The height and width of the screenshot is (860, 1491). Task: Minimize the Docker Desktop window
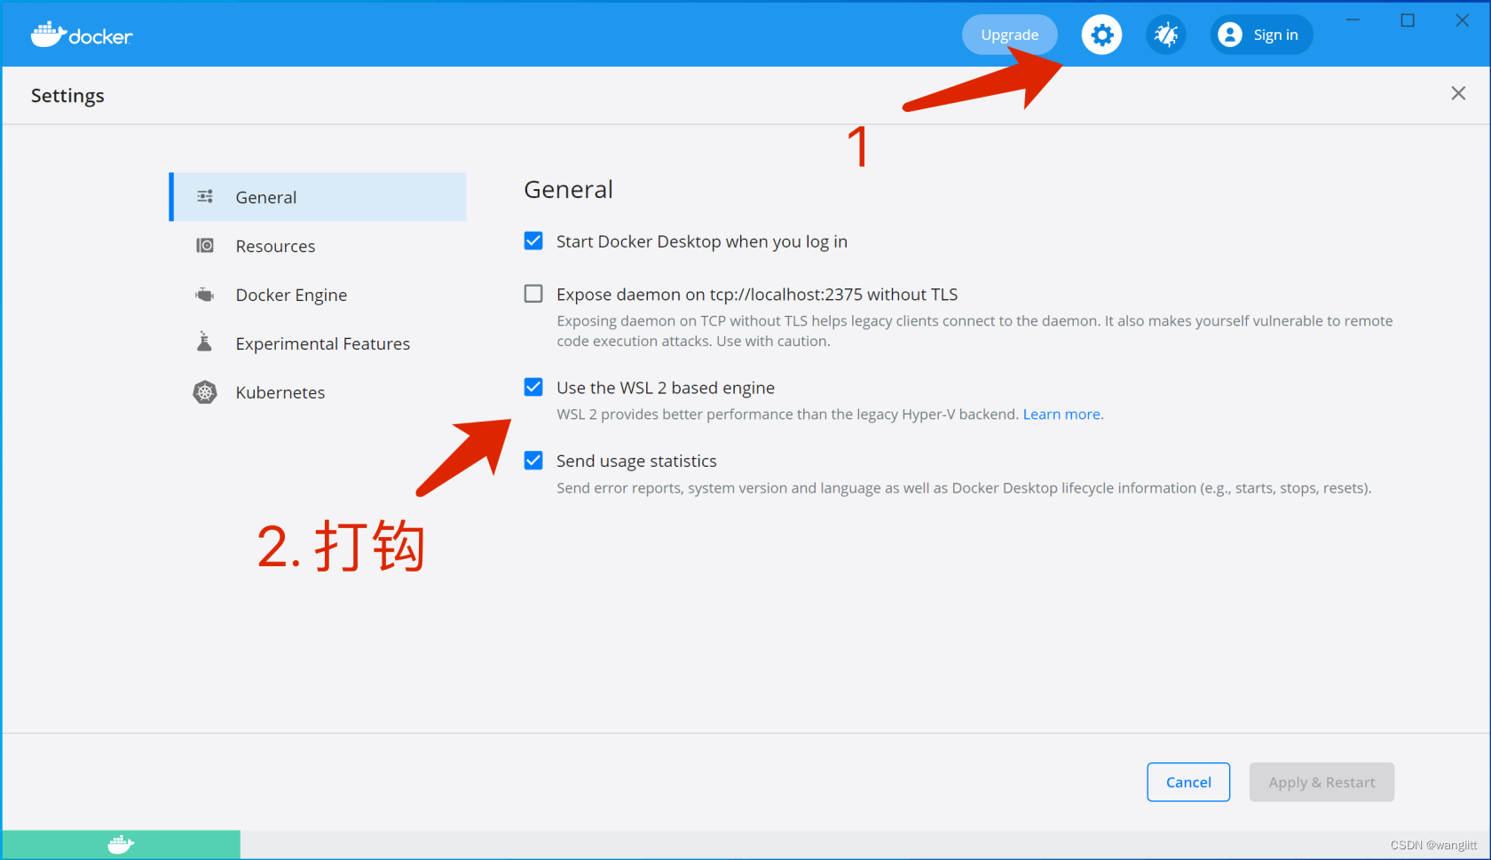click(1353, 20)
